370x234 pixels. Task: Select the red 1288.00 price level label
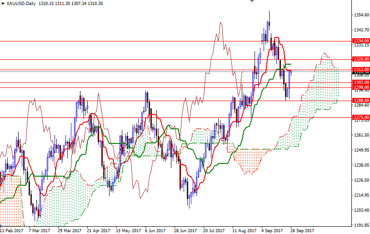coord(361,100)
